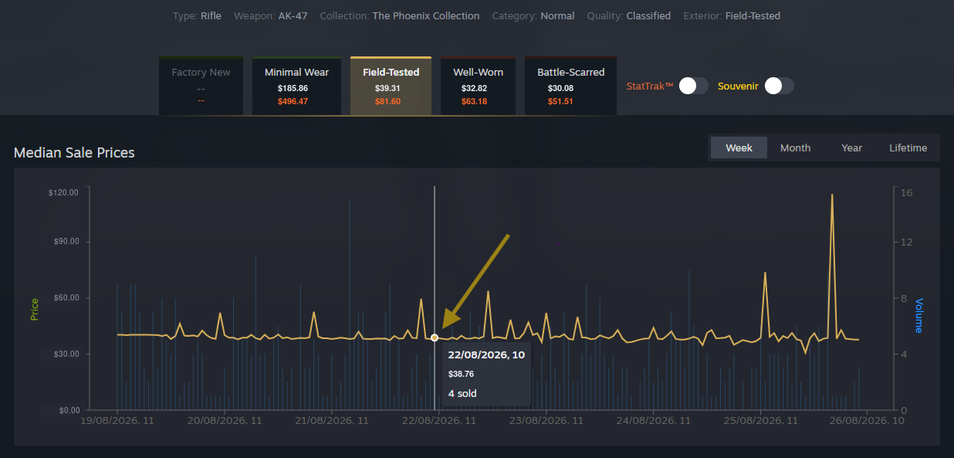Enable the Souvenir toggle
The height and width of the screenshot is (458, 954).
point(779,86)
